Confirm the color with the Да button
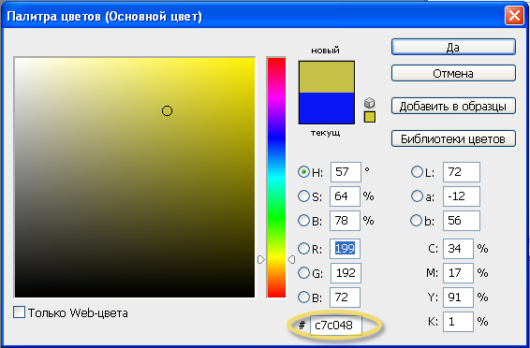 click(453, 47)
